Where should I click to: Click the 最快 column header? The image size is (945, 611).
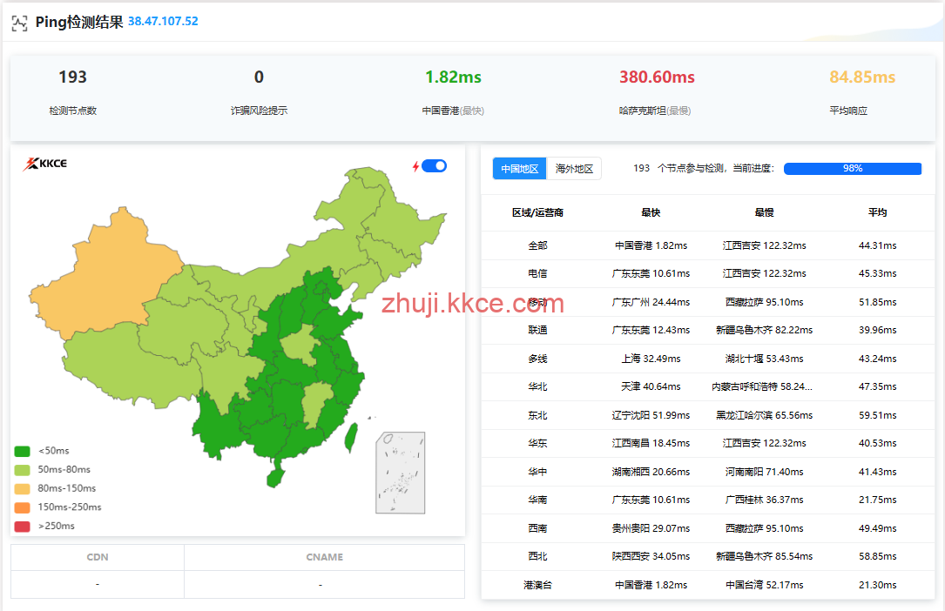click(651, 212)
